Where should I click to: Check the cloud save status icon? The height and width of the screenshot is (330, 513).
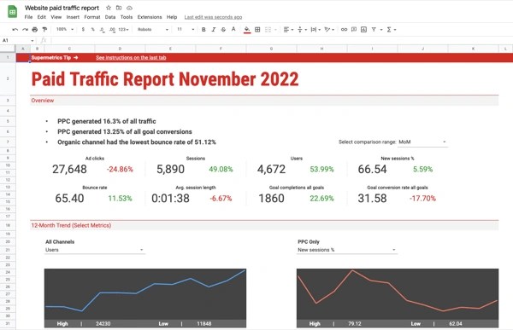tap(130, 8)
